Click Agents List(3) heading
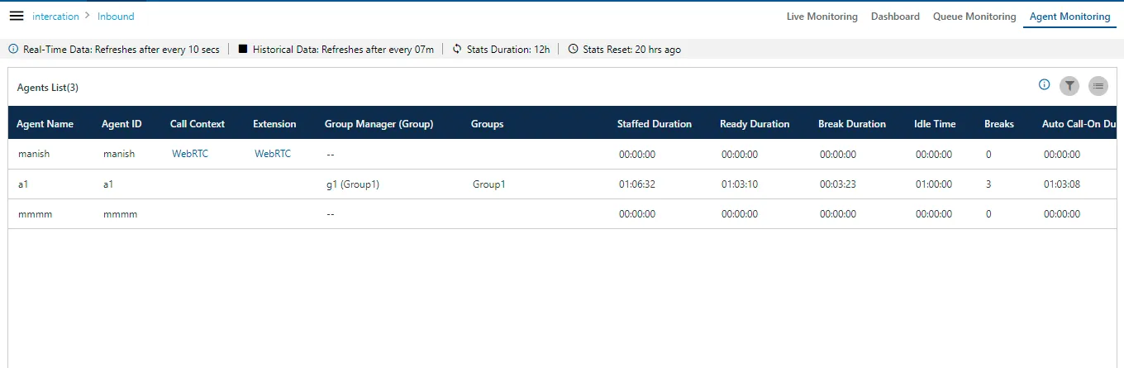The width and height of the screenshot is (1124, 368). click(48, 88)
